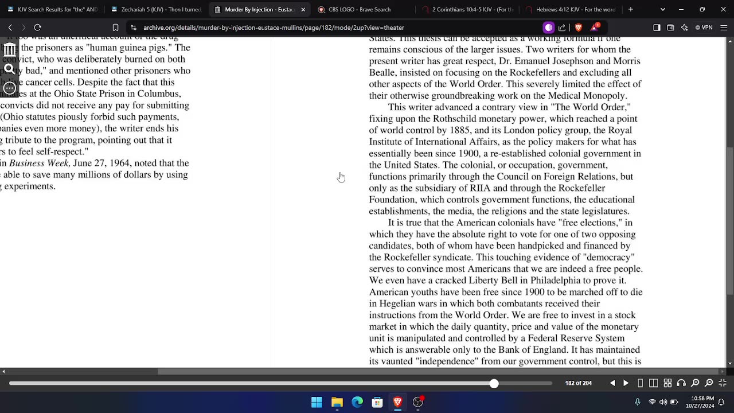Viewport: 734px width, 413px height.
Task: Open Microsoft Store from taskbar
Action: tap(377, 402)
